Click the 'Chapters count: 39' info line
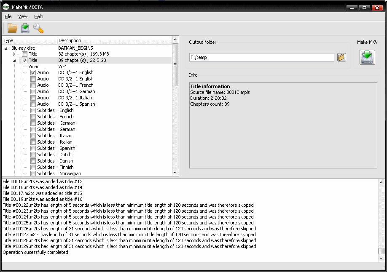The height and width of the screenshot is (272, 387). (210, 104)
